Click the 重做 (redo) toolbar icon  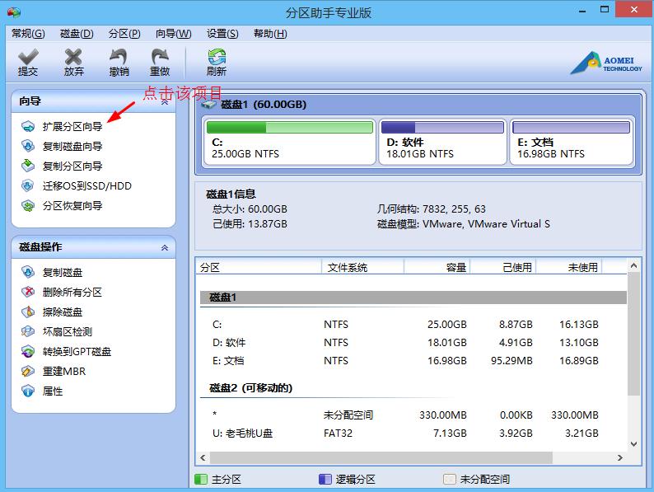pos(160,62)
